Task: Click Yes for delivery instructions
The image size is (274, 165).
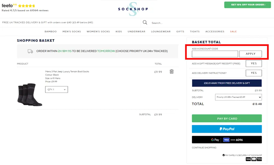Action: [254, 73]
